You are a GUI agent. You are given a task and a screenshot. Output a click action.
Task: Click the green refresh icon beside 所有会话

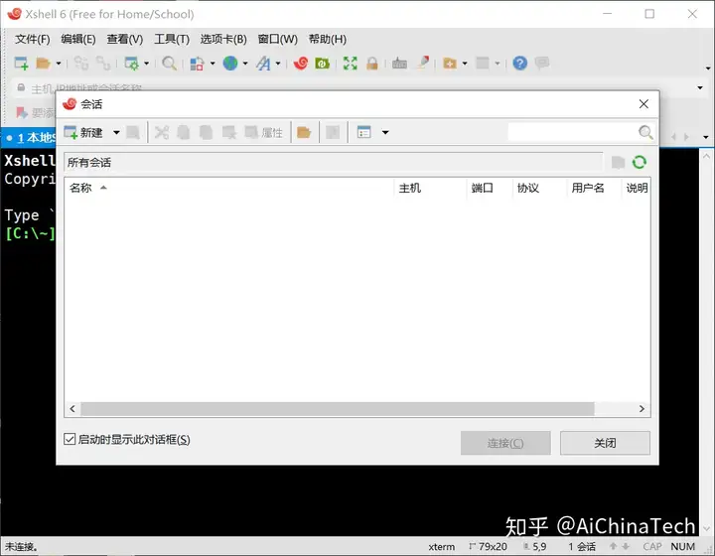coord(640,162)
